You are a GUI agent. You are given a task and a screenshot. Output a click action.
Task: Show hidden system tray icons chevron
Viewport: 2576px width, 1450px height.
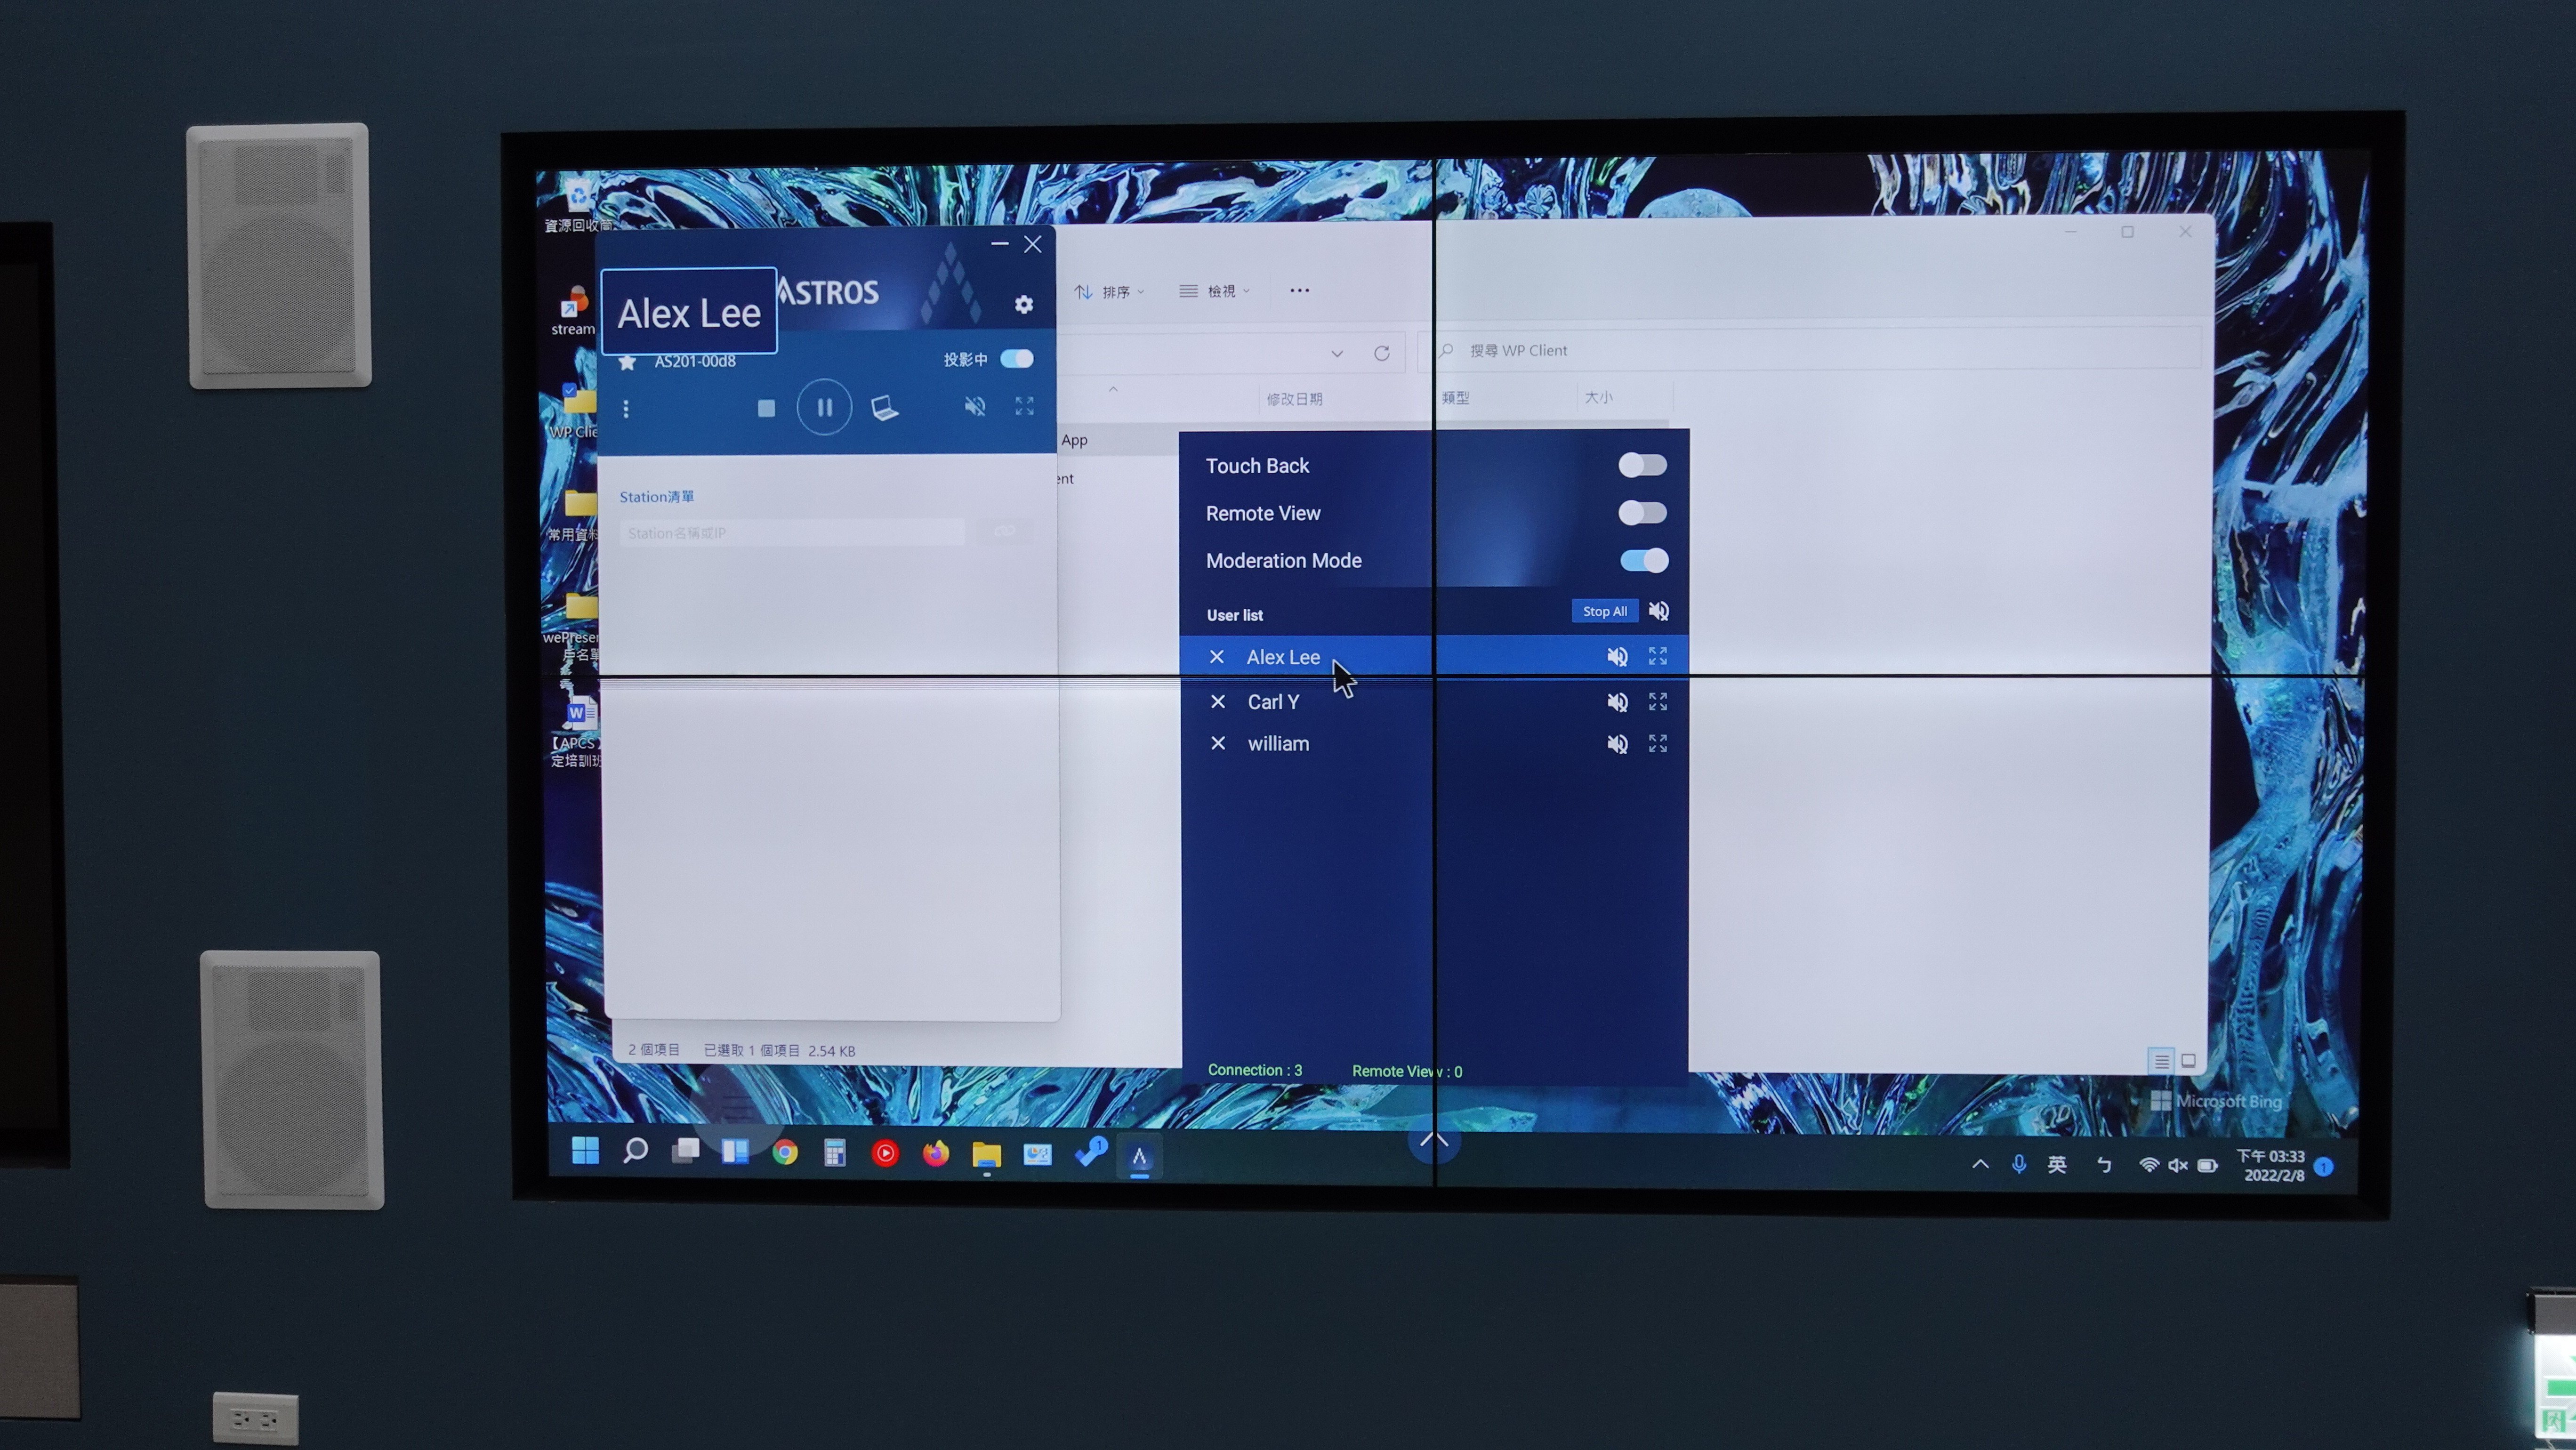pyautogui.click(x=1980, y=1164)
